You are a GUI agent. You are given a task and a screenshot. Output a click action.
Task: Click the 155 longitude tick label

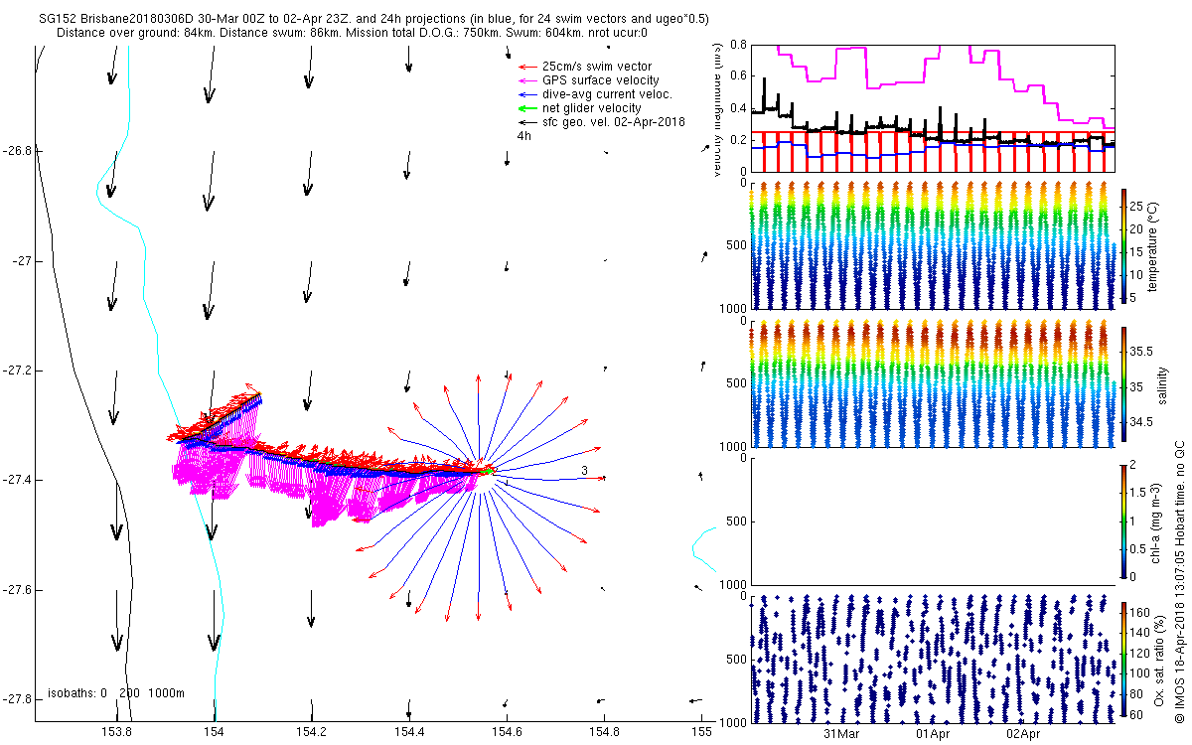pyautogui.click(x=701, y=732)
